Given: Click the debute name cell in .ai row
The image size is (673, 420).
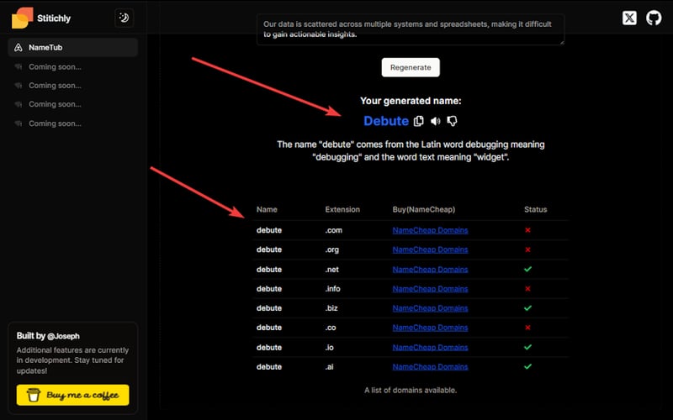Looking at the screenshot, I should pos(269,366).
